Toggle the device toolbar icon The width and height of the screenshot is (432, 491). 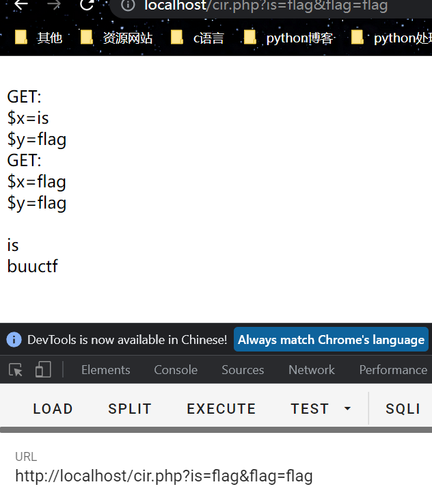pyautogui.click(x=43, y=369)
